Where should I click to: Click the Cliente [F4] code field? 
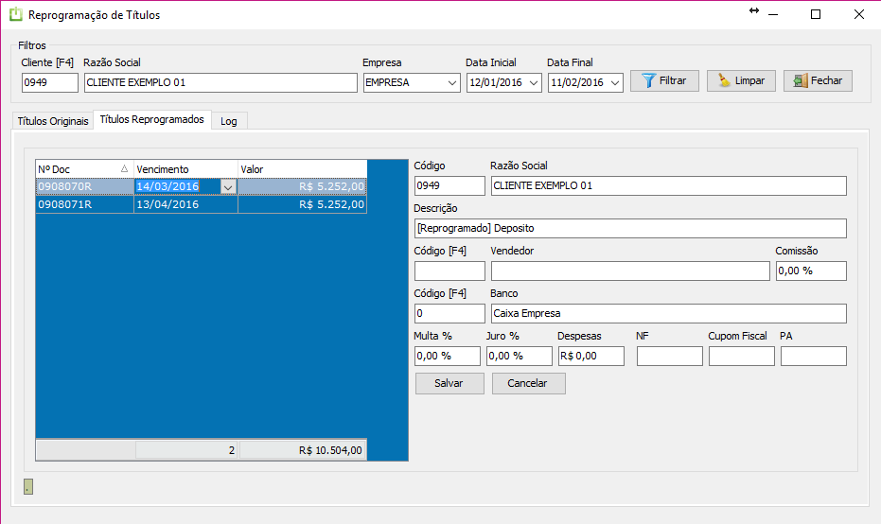click(49, 83)
